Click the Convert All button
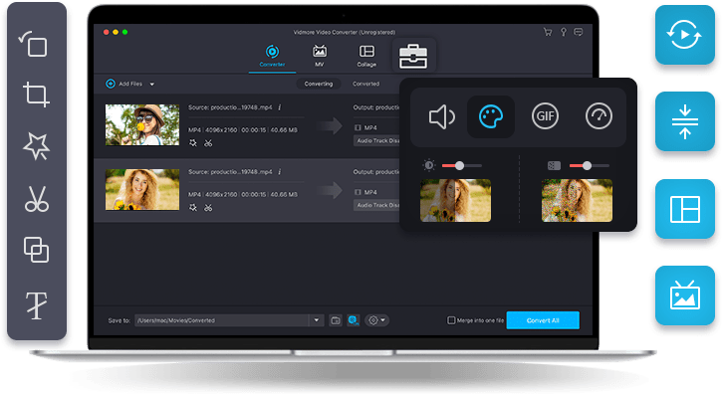 pos(543,320)
